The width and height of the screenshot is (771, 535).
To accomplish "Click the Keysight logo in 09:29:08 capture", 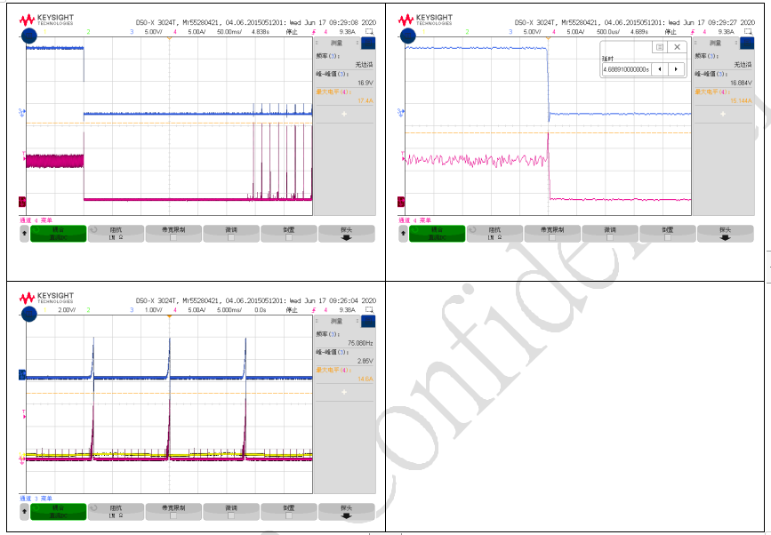I will click(46, 20).
